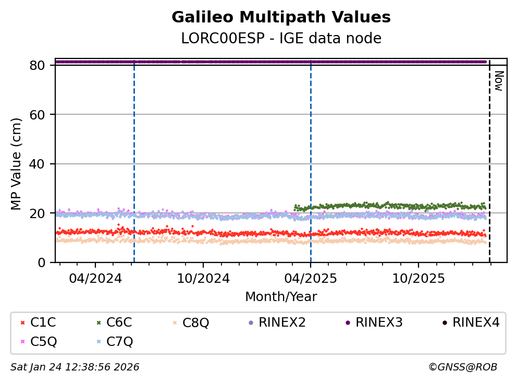Click the black RINEX4 legend dot

click(x=444, y=322)
